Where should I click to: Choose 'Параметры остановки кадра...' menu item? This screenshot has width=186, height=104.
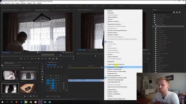click(x=123, y=67)
